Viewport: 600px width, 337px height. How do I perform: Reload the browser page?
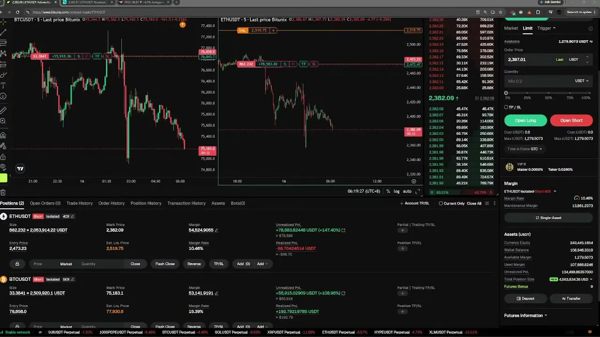tap(17, 12)
